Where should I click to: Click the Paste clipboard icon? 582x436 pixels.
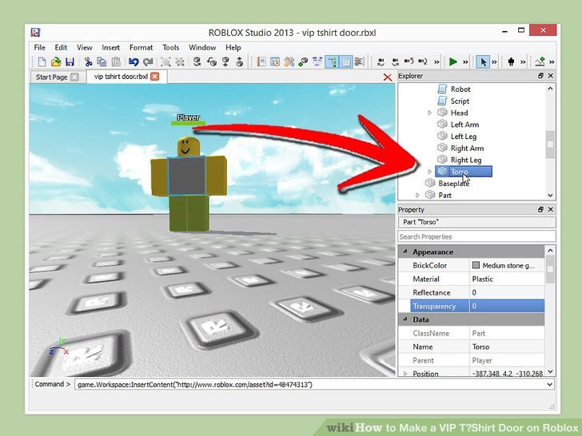pos(116,61)
